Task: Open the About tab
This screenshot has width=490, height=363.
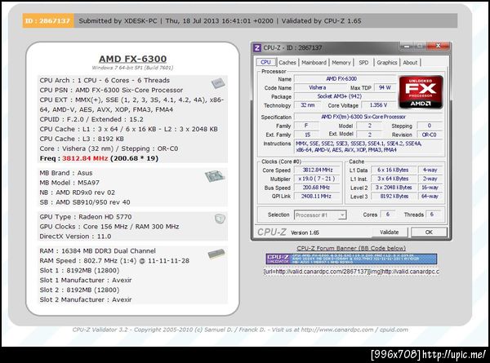Action: [410, 63]
